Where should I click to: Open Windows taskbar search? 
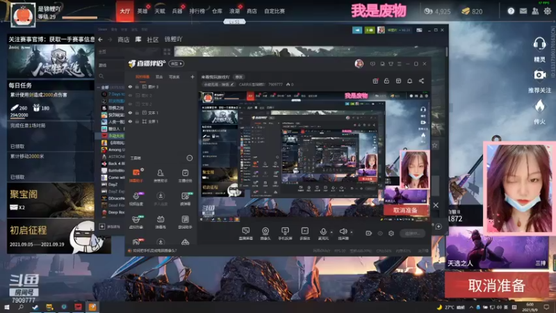[21, 307]
